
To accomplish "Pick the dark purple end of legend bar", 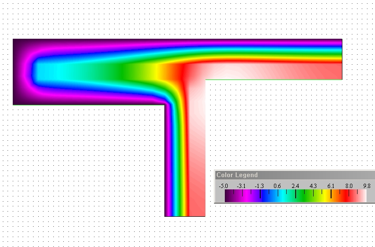I will [228, 196].
